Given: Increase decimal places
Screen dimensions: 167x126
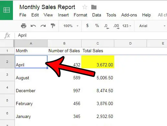Looking at the screenshot, I should pos(116,26).
